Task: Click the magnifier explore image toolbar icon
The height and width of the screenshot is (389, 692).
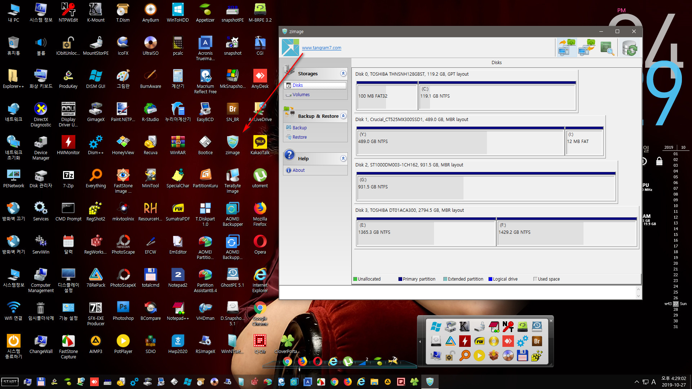Action: (607, 48)
